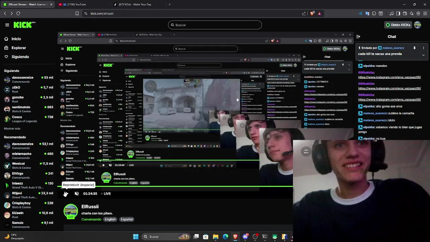Bookmark this page in address bar
This screenshot has height=242, width=430.
point(77,13)
